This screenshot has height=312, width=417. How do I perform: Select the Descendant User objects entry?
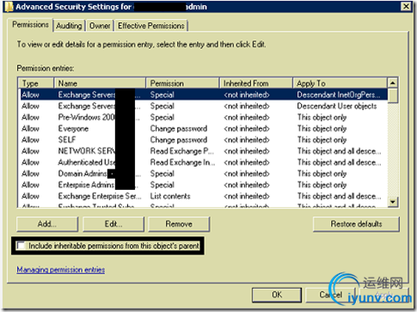[x=204, y=106]
